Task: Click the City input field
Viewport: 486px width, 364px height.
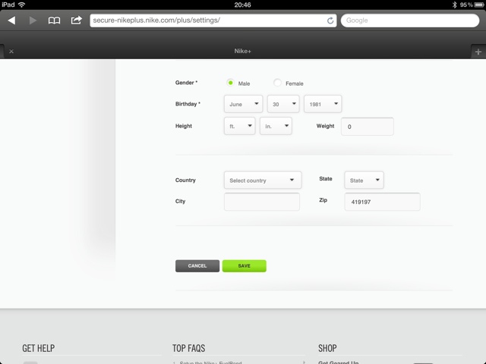Action: (262, 202)
